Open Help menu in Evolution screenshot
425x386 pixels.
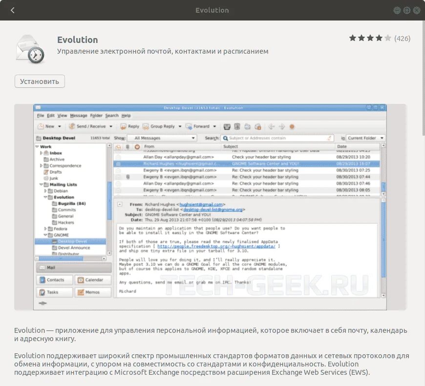coord(126,116)
